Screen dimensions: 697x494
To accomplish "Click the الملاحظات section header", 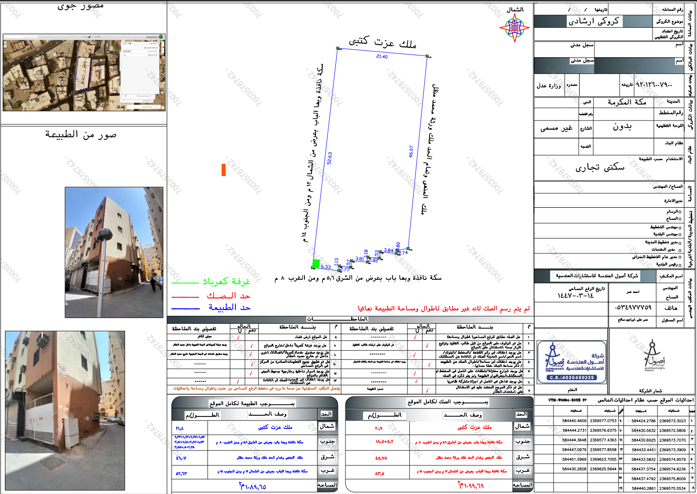I will click(337, 319).
